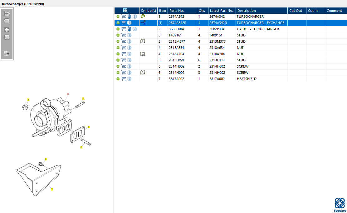Open the four-square thumbnail grid view
This screenshot has height=213, width=347.
[x=7, y=30]
